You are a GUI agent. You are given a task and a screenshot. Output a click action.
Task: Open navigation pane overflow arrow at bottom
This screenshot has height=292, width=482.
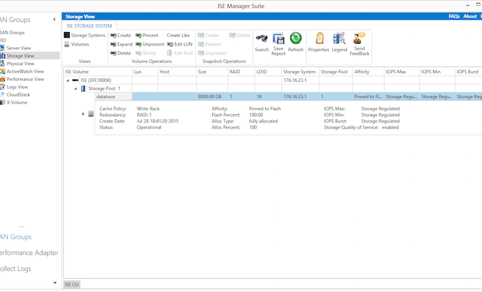click(55, 283)
